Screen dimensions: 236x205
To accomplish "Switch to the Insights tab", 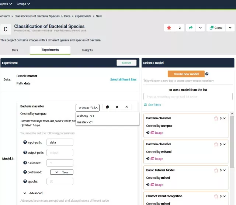I will tap(87, 50).
